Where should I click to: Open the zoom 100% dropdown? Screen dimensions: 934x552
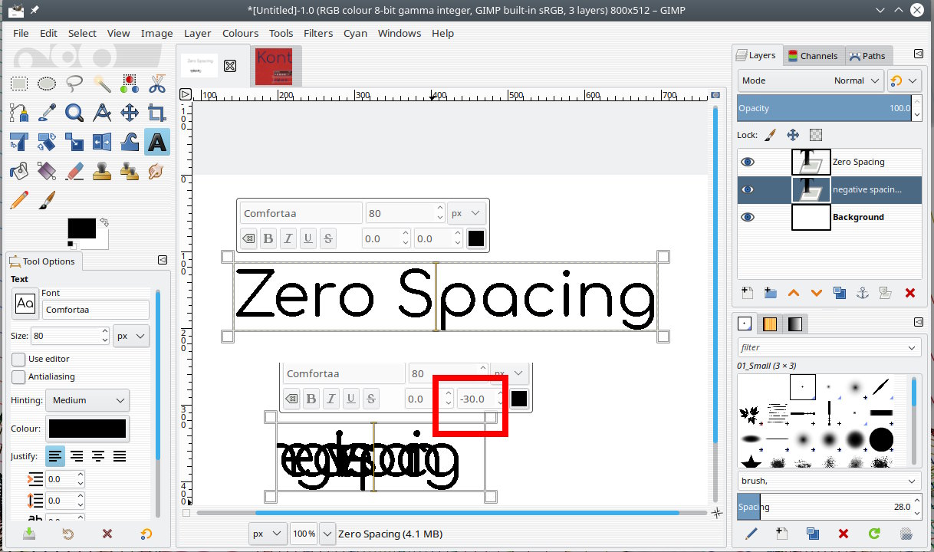pyautogui.click(x=327, y=534)
